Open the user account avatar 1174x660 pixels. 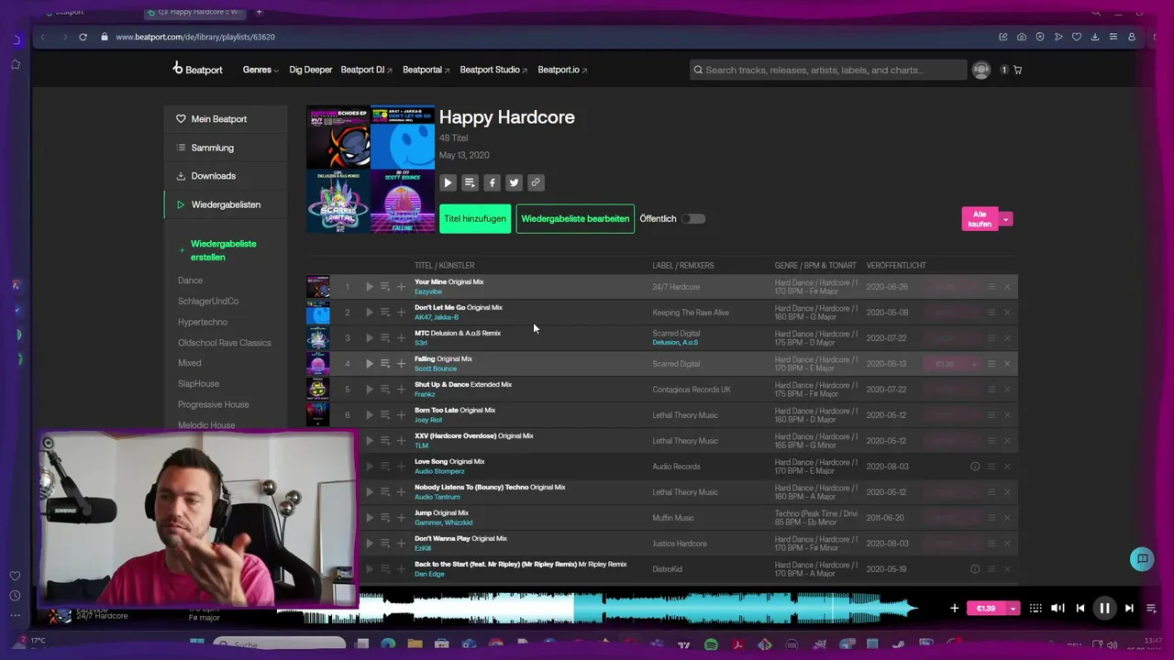tap(981, 70)
